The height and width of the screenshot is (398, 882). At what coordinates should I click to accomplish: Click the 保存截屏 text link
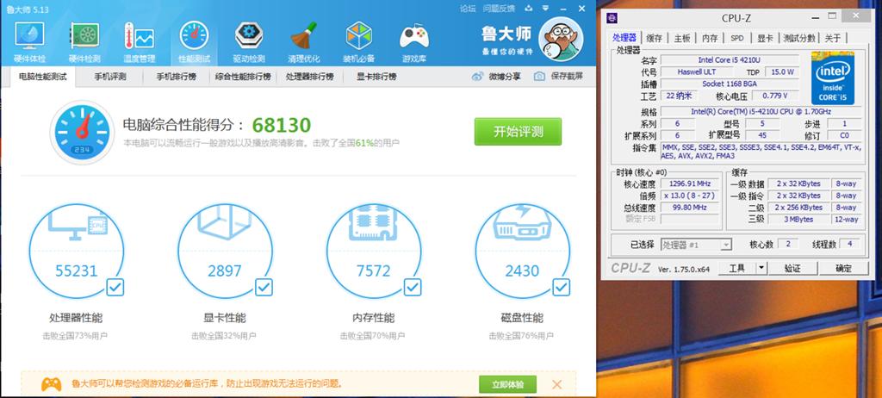coord(567,76)
